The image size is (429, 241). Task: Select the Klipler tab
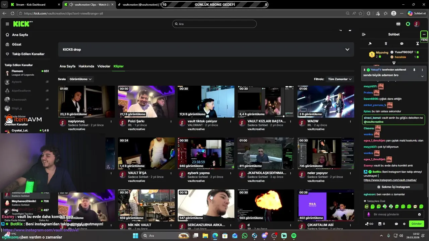pyautogui.click(x=118, y=66)
